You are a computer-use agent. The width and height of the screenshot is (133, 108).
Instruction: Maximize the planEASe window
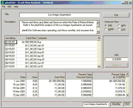[x=126, y=3]
